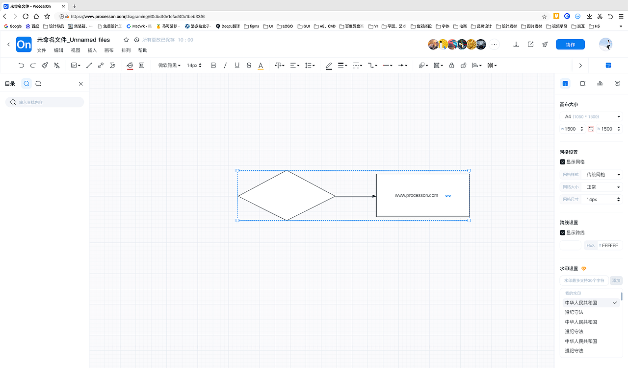628x368 pixels.
Task: Toggle bold text formatting
Action: (213, 65)
